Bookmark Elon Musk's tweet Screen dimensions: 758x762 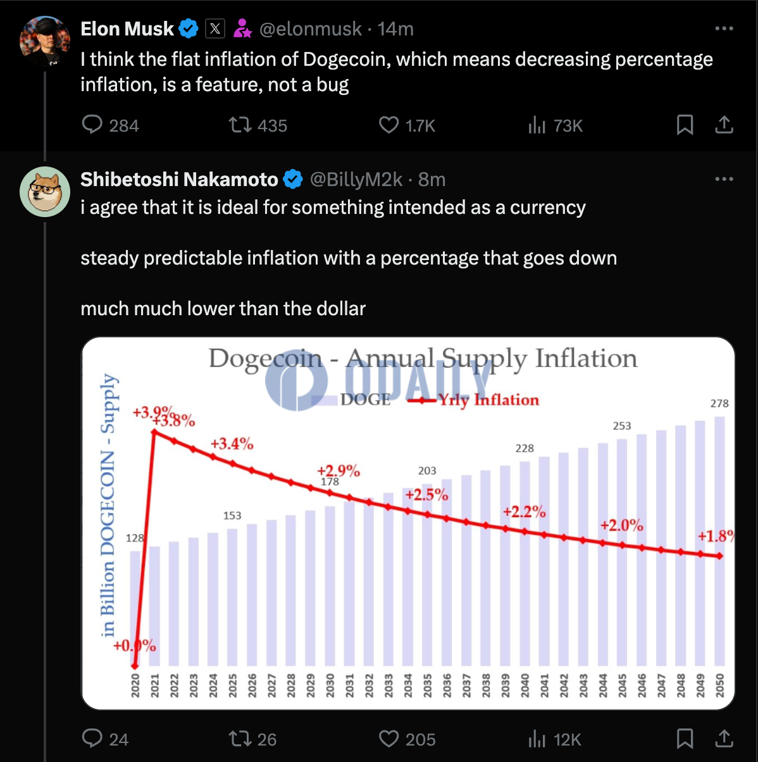point(685,125)
